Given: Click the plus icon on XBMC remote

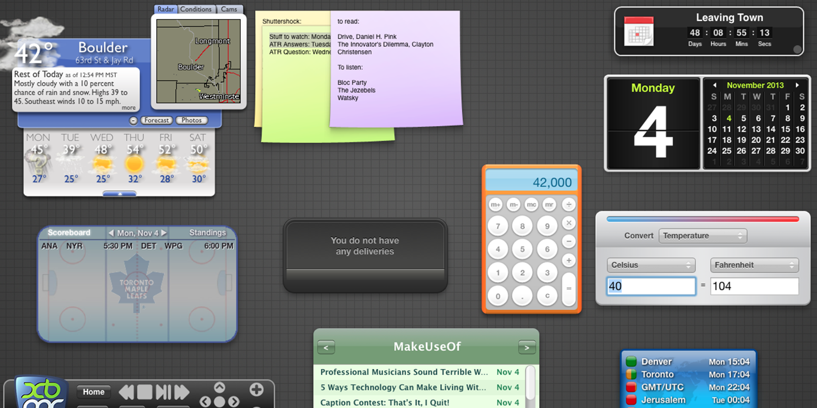Looking at the screenshot, I should pos(256,389).
